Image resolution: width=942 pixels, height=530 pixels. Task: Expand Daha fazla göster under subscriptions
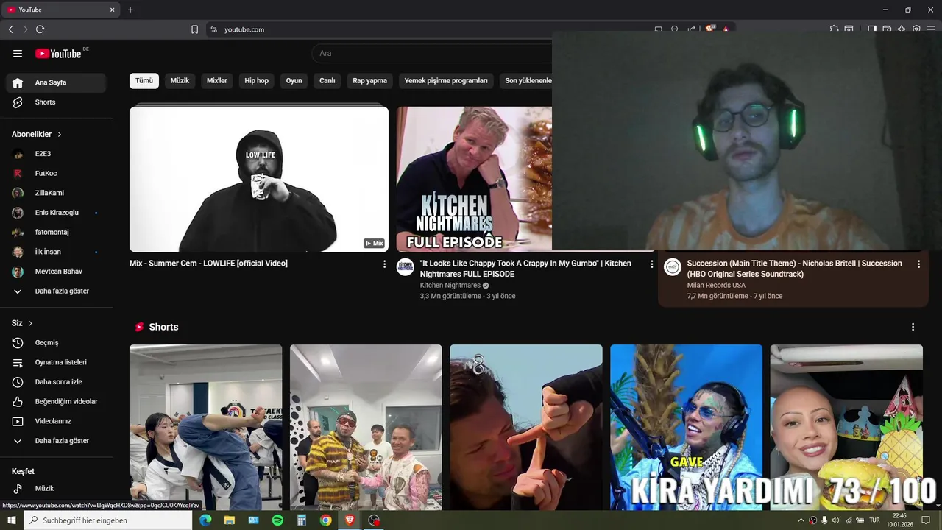[56, 291]
